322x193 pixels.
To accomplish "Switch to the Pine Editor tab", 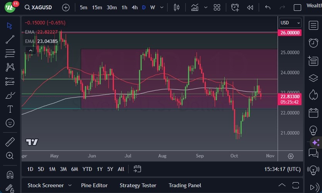I will pos(94,185).
